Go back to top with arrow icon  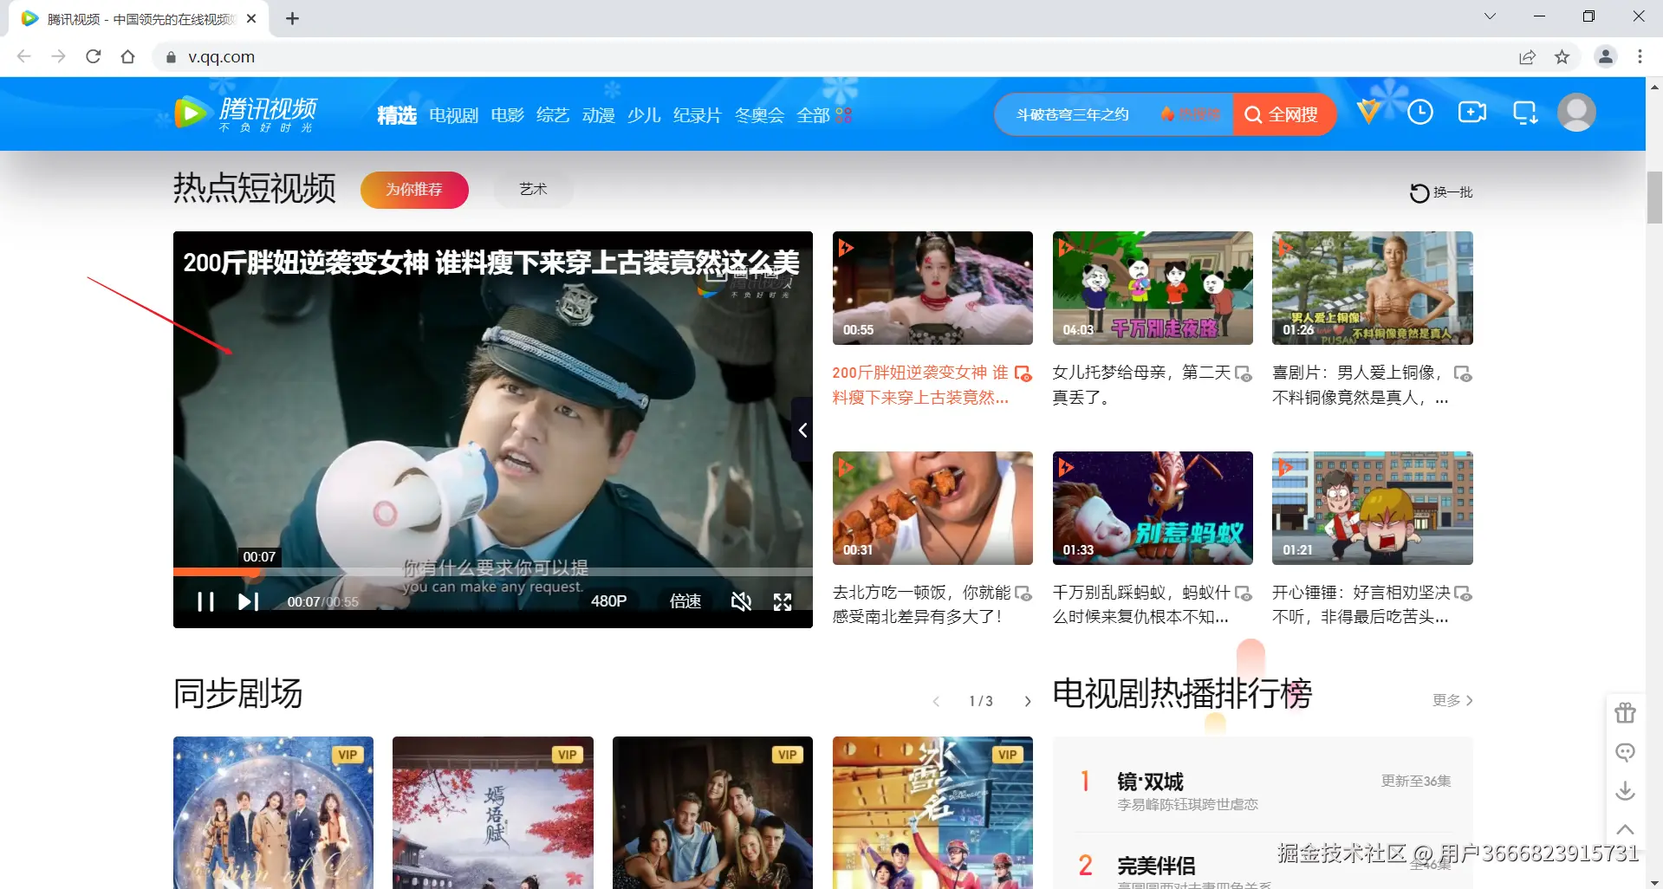[x=1625, y=830]
